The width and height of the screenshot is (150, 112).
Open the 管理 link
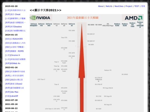pyautogui.click(x=143, y=6)
